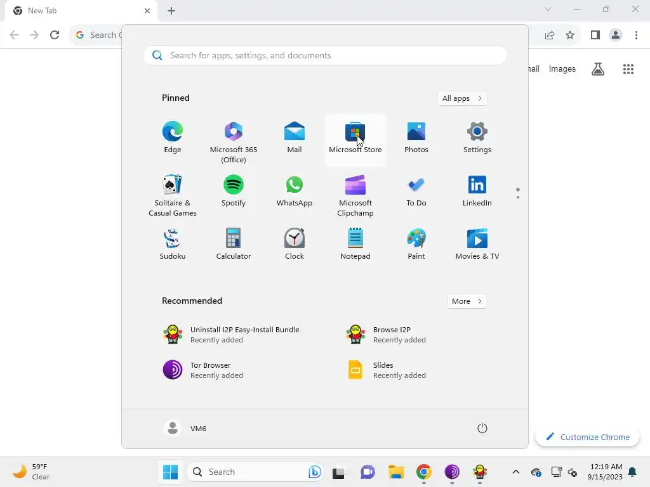The image size is (650, 487).
Task: Open the notifications bell
Action: tap(633, 472)
